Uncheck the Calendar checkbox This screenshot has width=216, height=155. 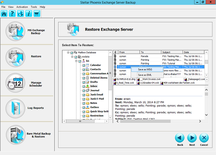pyautogui.click(x=84, y=66)
